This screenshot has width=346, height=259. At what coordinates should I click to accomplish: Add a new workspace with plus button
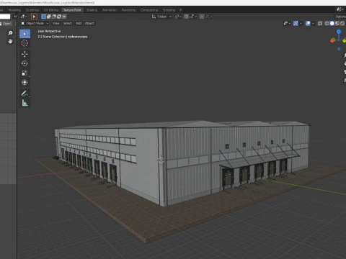pyautogui.click(x=181, y=10)
